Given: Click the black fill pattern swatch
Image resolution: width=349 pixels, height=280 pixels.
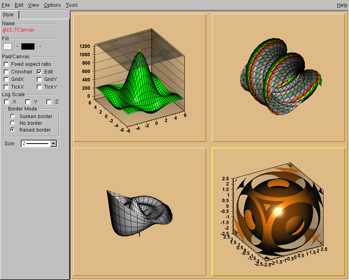Looking at the screenshot, I should pyautogui.click(x=28, y=46).
